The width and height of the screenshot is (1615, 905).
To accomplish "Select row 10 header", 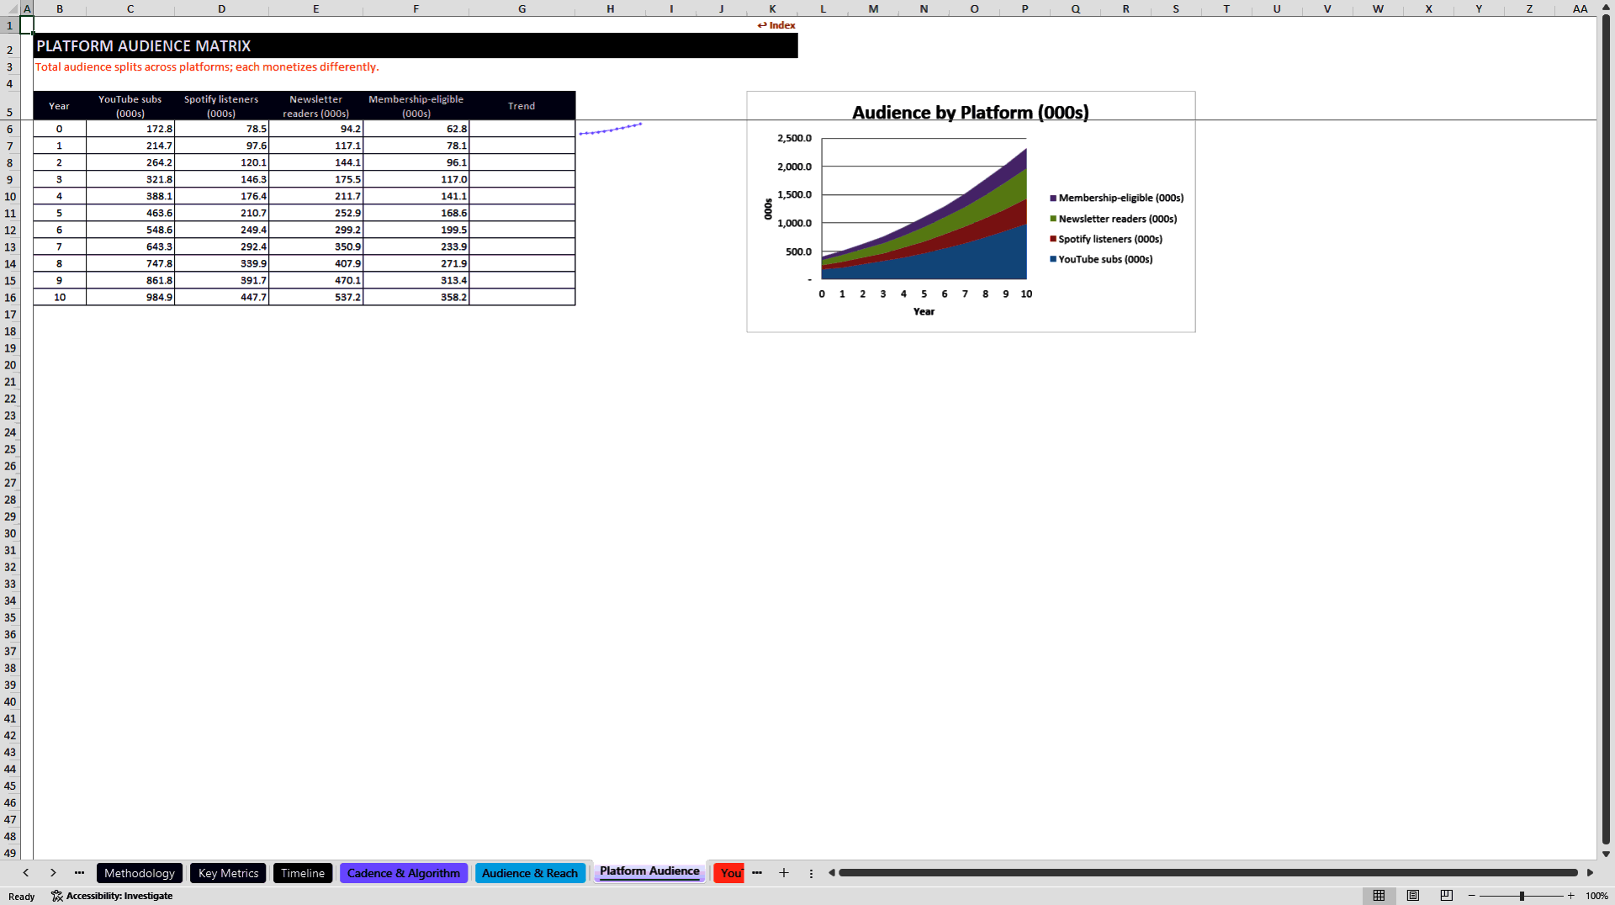I will [x=10, y=196].
